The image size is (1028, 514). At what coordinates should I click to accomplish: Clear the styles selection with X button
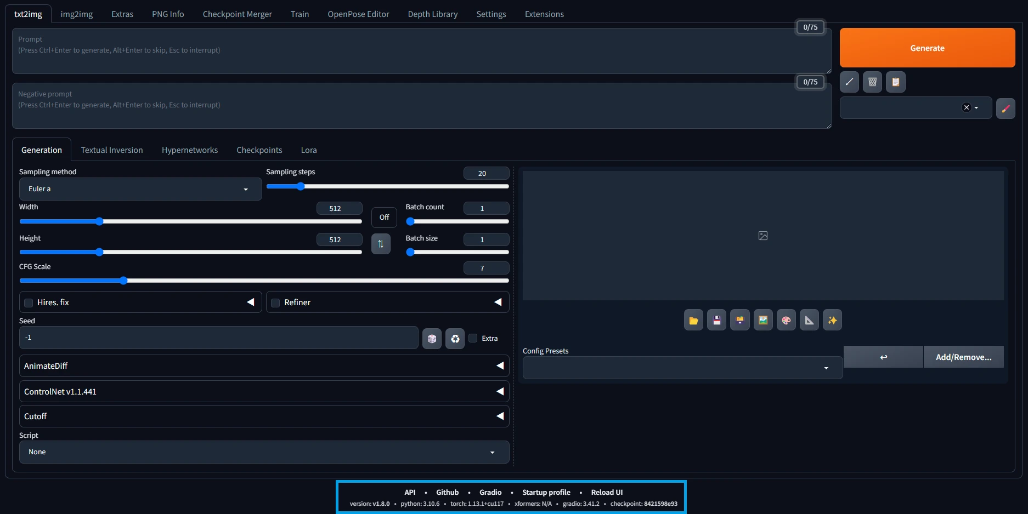pos(966,107)
